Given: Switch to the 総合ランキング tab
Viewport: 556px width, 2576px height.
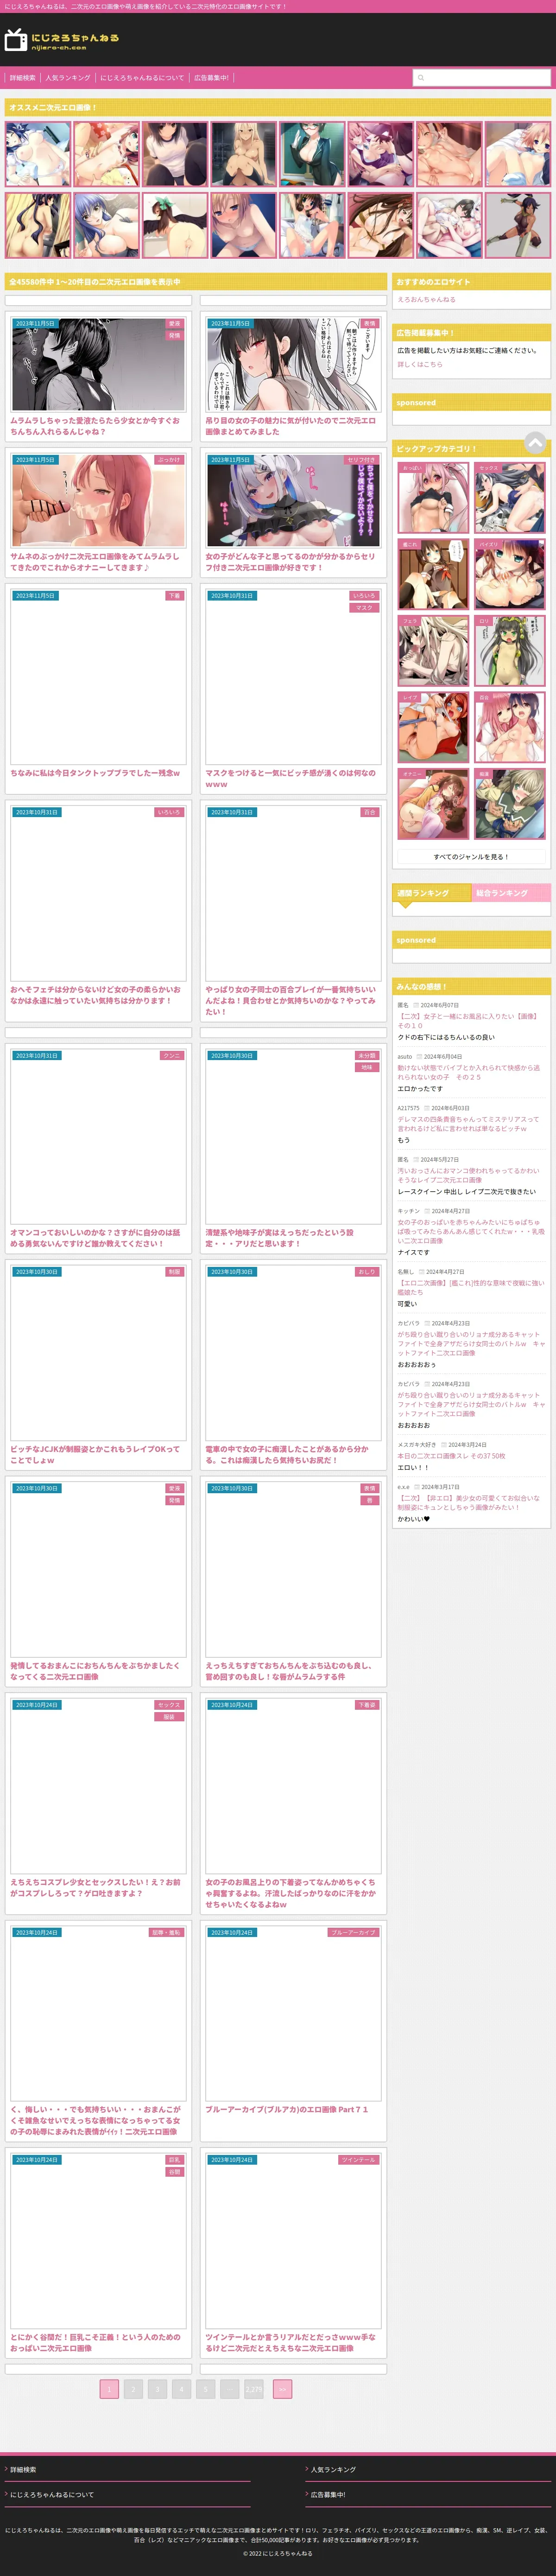Looking at the screenshot, I should pyautogui.click(x=511, y=893).
